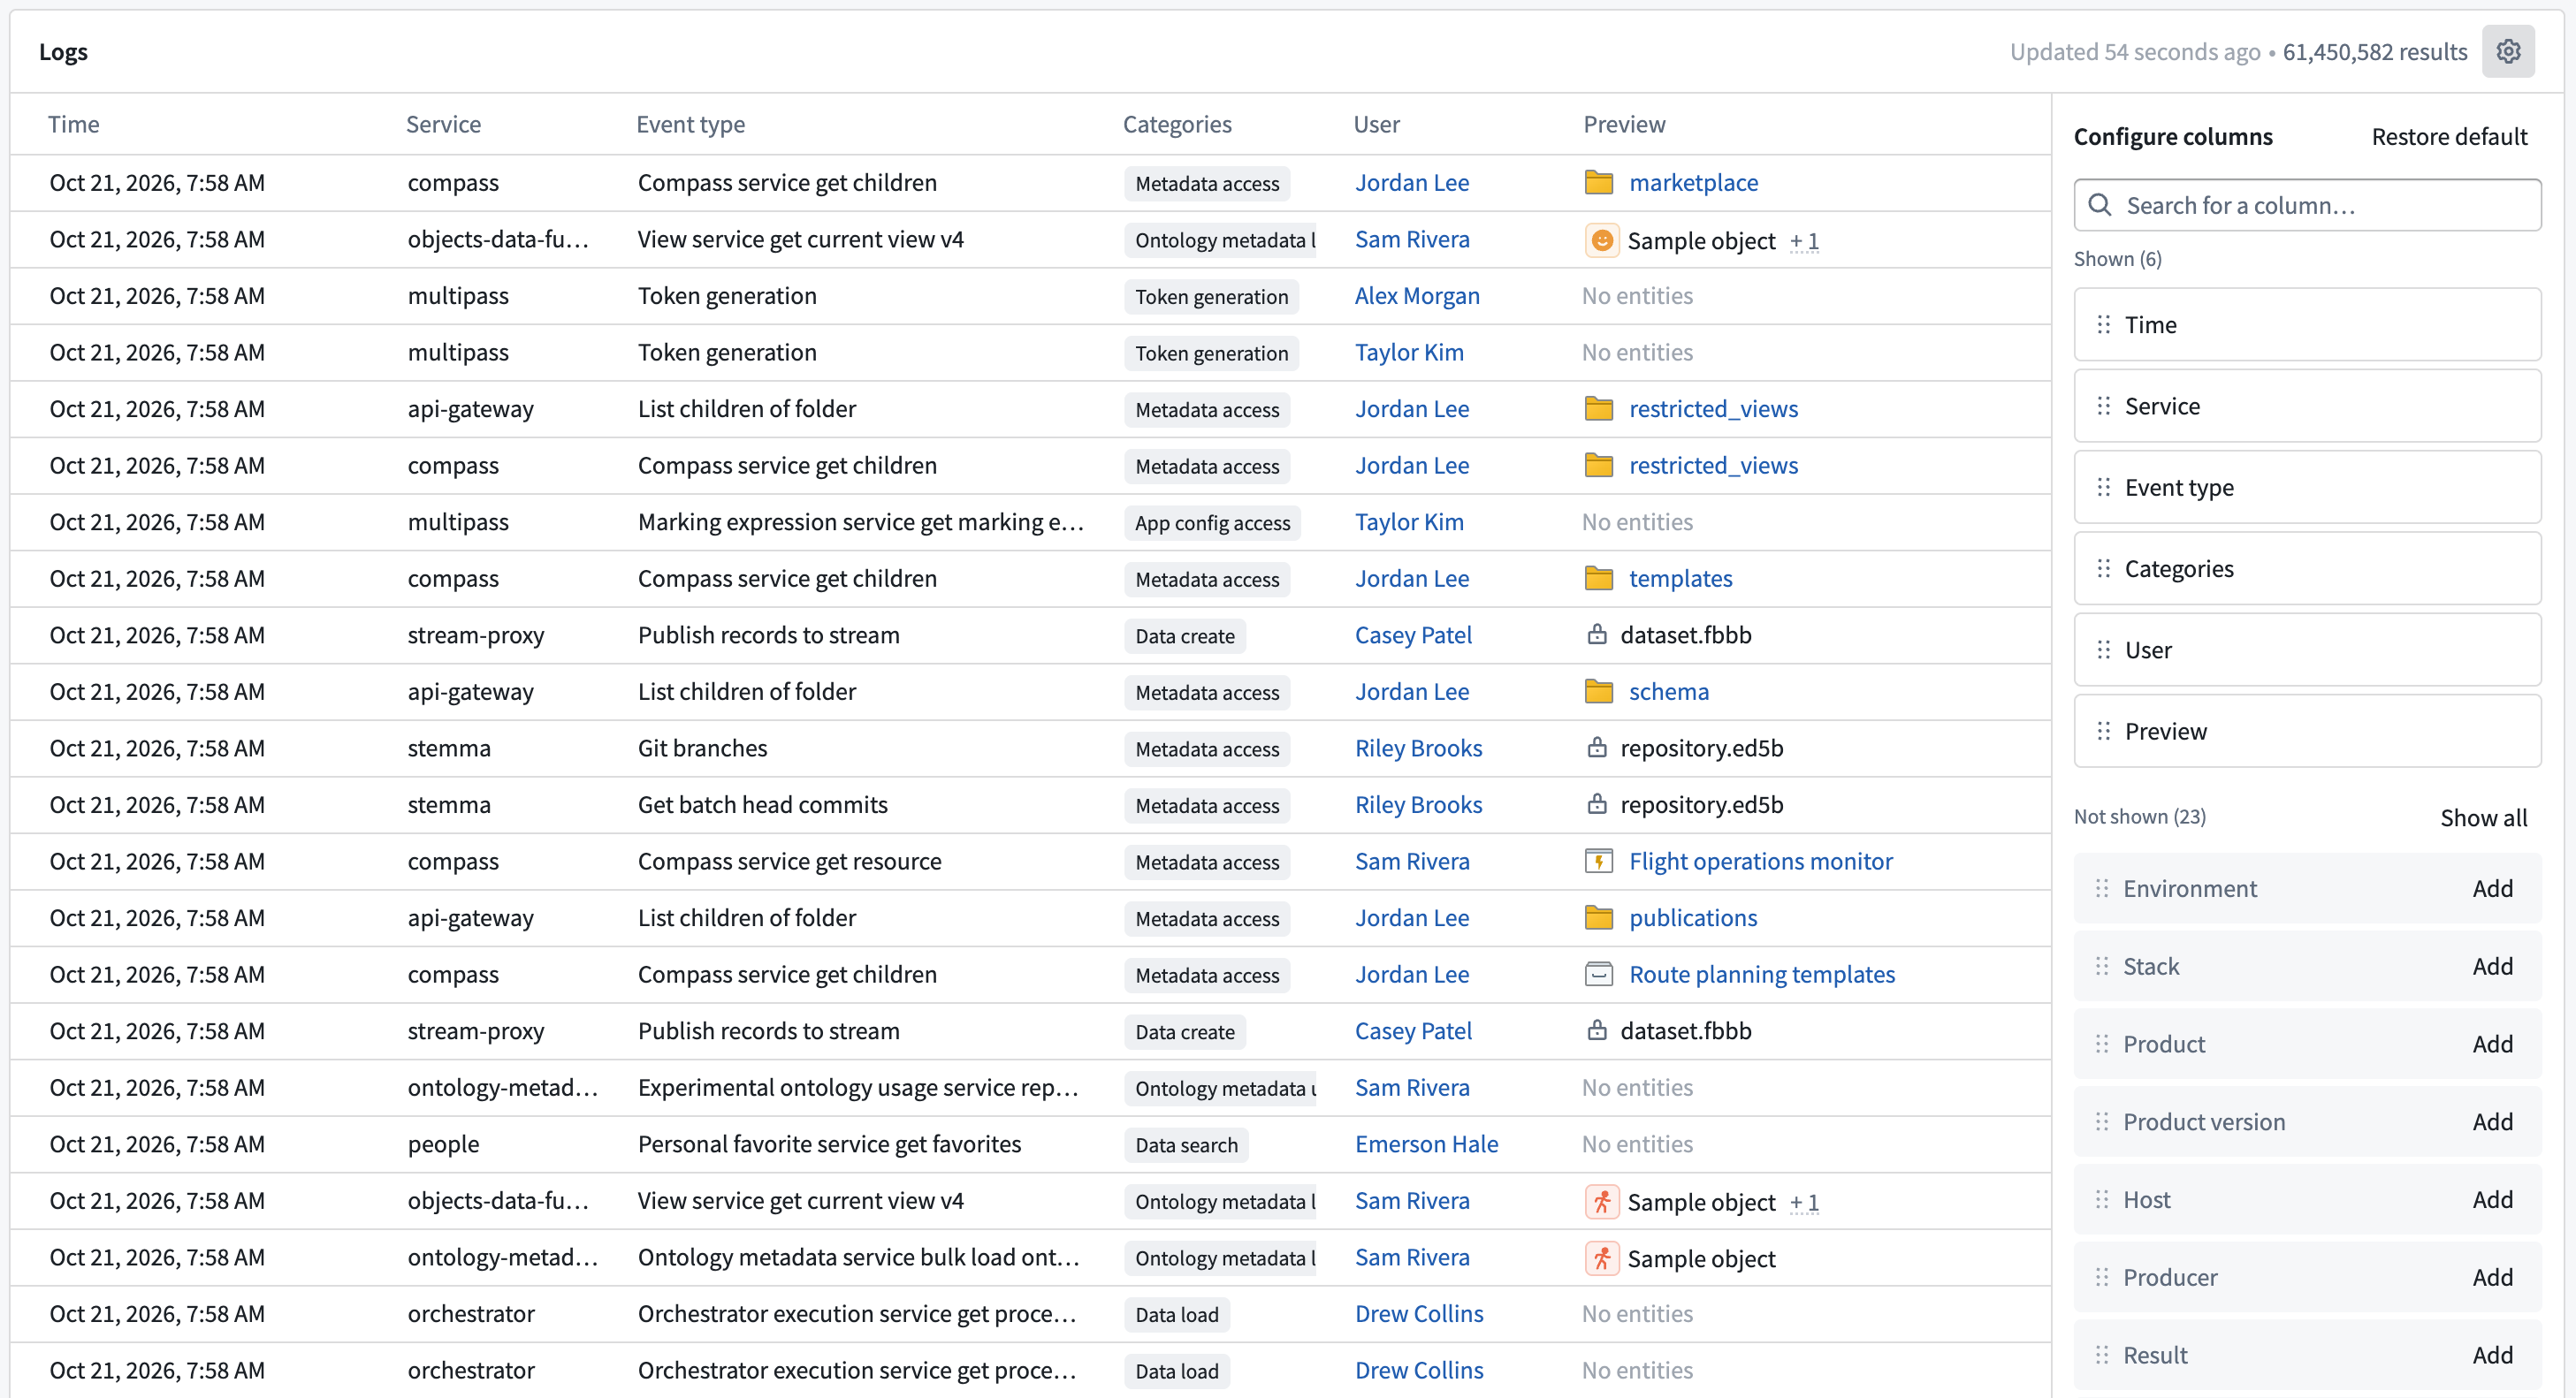Restore default column configuration
The height and width of the screenshot is (1398, 2576).
[x=2449, y=137]
